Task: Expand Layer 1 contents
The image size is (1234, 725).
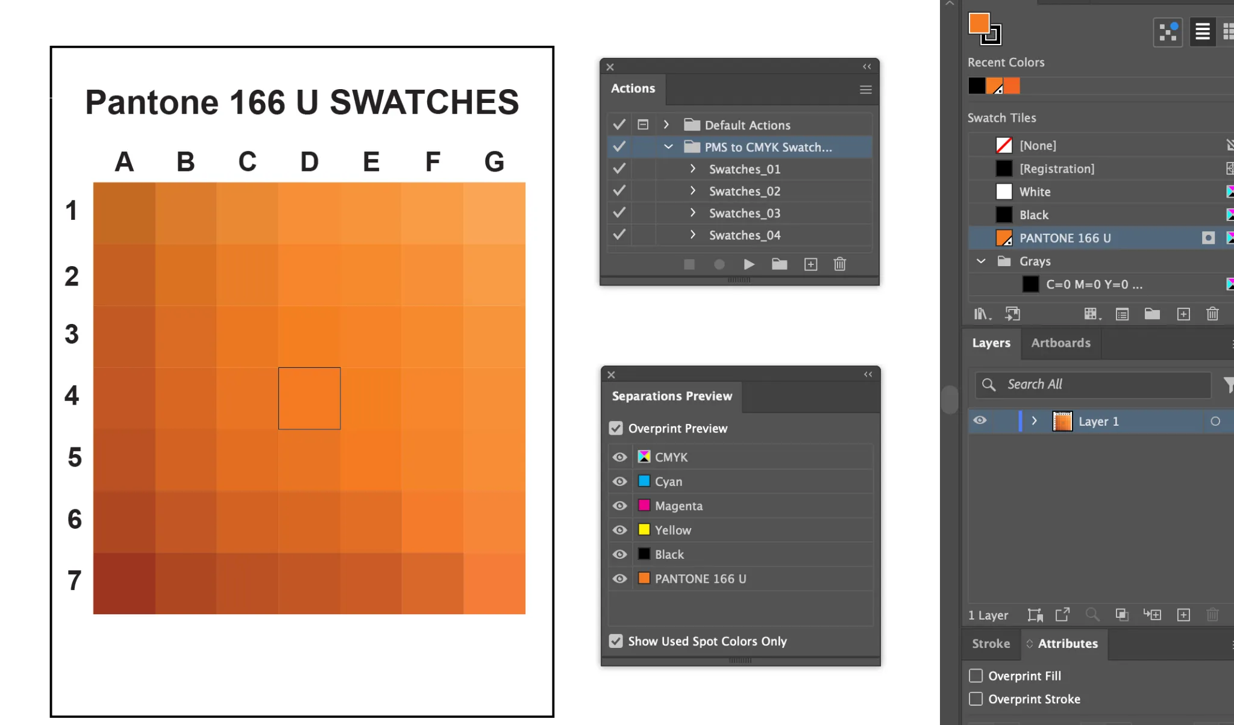Action: click(1035, 421)
